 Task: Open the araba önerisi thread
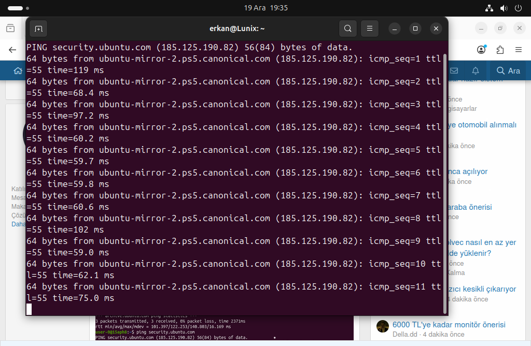pyautogui.click(x=470, y=207)
